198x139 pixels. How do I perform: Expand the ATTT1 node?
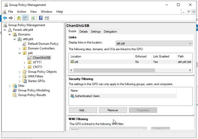point(25,63)
